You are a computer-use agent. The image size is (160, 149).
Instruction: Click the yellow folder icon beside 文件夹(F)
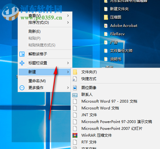pyautogui.click(x=75, y=72)
